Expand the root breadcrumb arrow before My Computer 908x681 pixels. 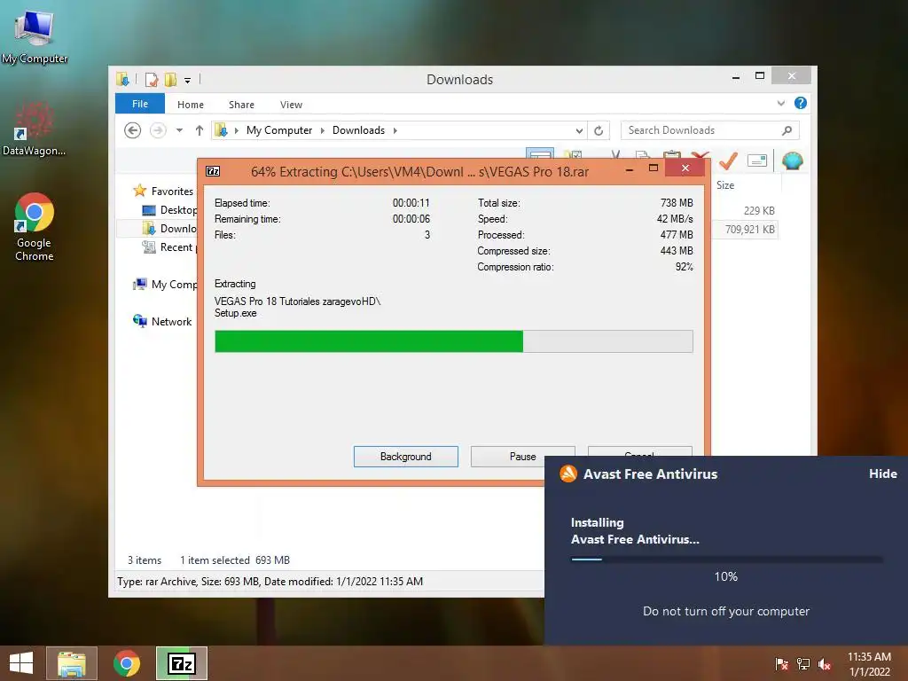tap(236, 130)
